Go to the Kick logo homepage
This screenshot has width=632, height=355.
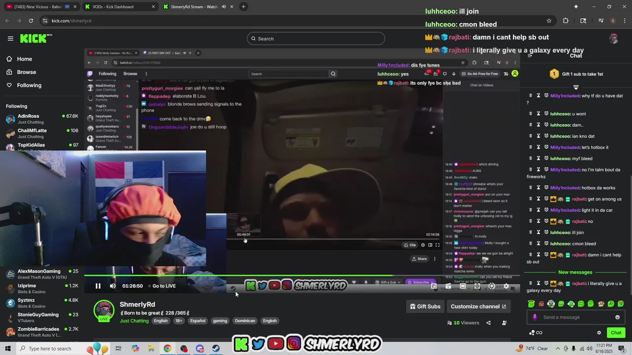[36, 38]
